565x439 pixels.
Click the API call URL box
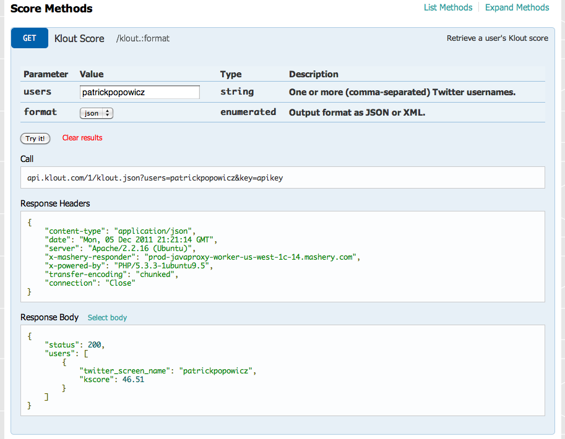coord(282,177)
